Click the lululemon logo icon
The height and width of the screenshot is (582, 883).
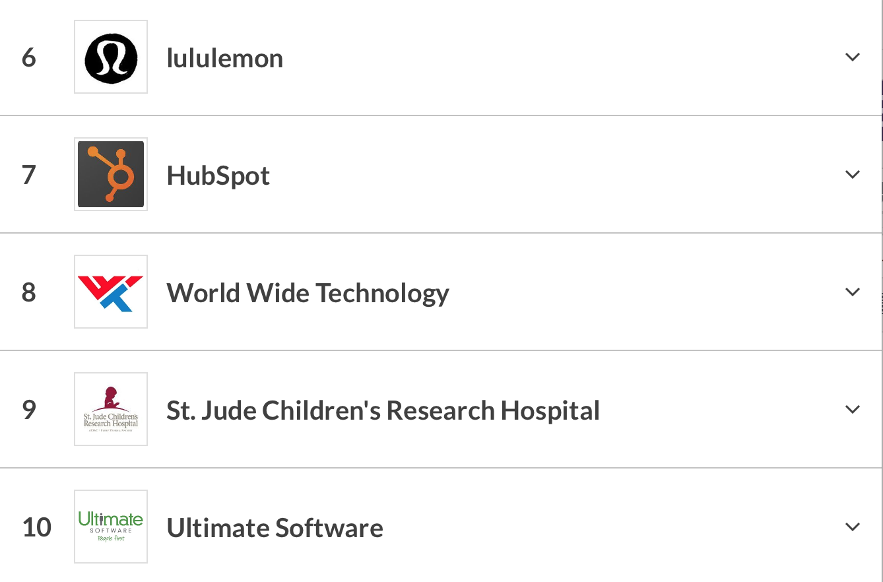(x=111, y=57)
